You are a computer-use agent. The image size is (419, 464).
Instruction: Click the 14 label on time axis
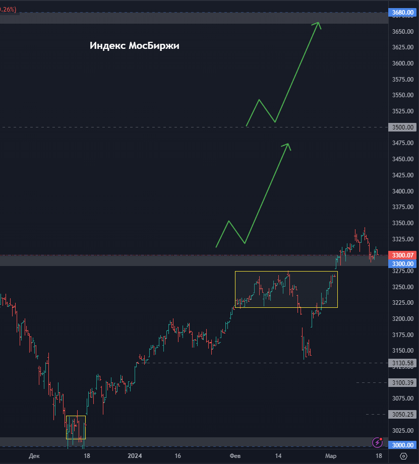(278, 456)
